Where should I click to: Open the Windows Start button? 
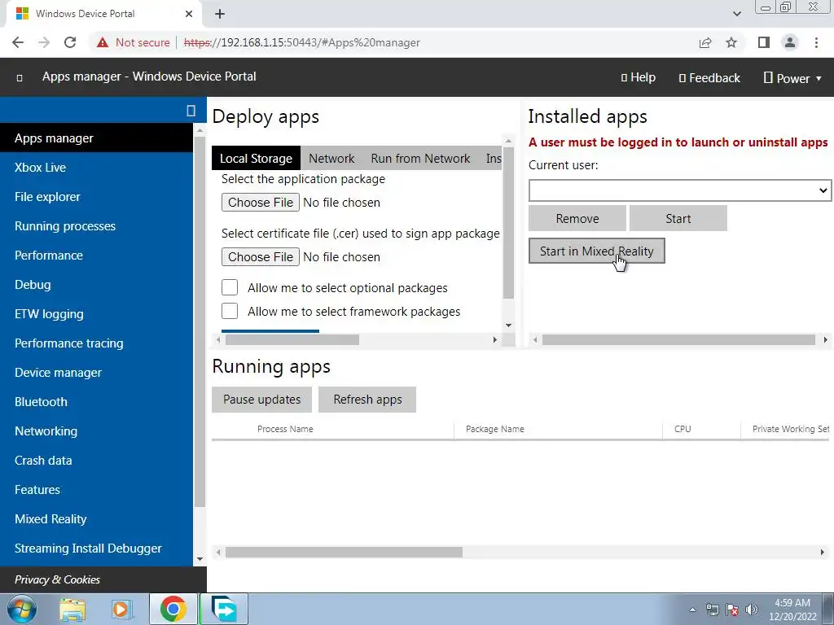pyautogui.click(x=22, y=609)
